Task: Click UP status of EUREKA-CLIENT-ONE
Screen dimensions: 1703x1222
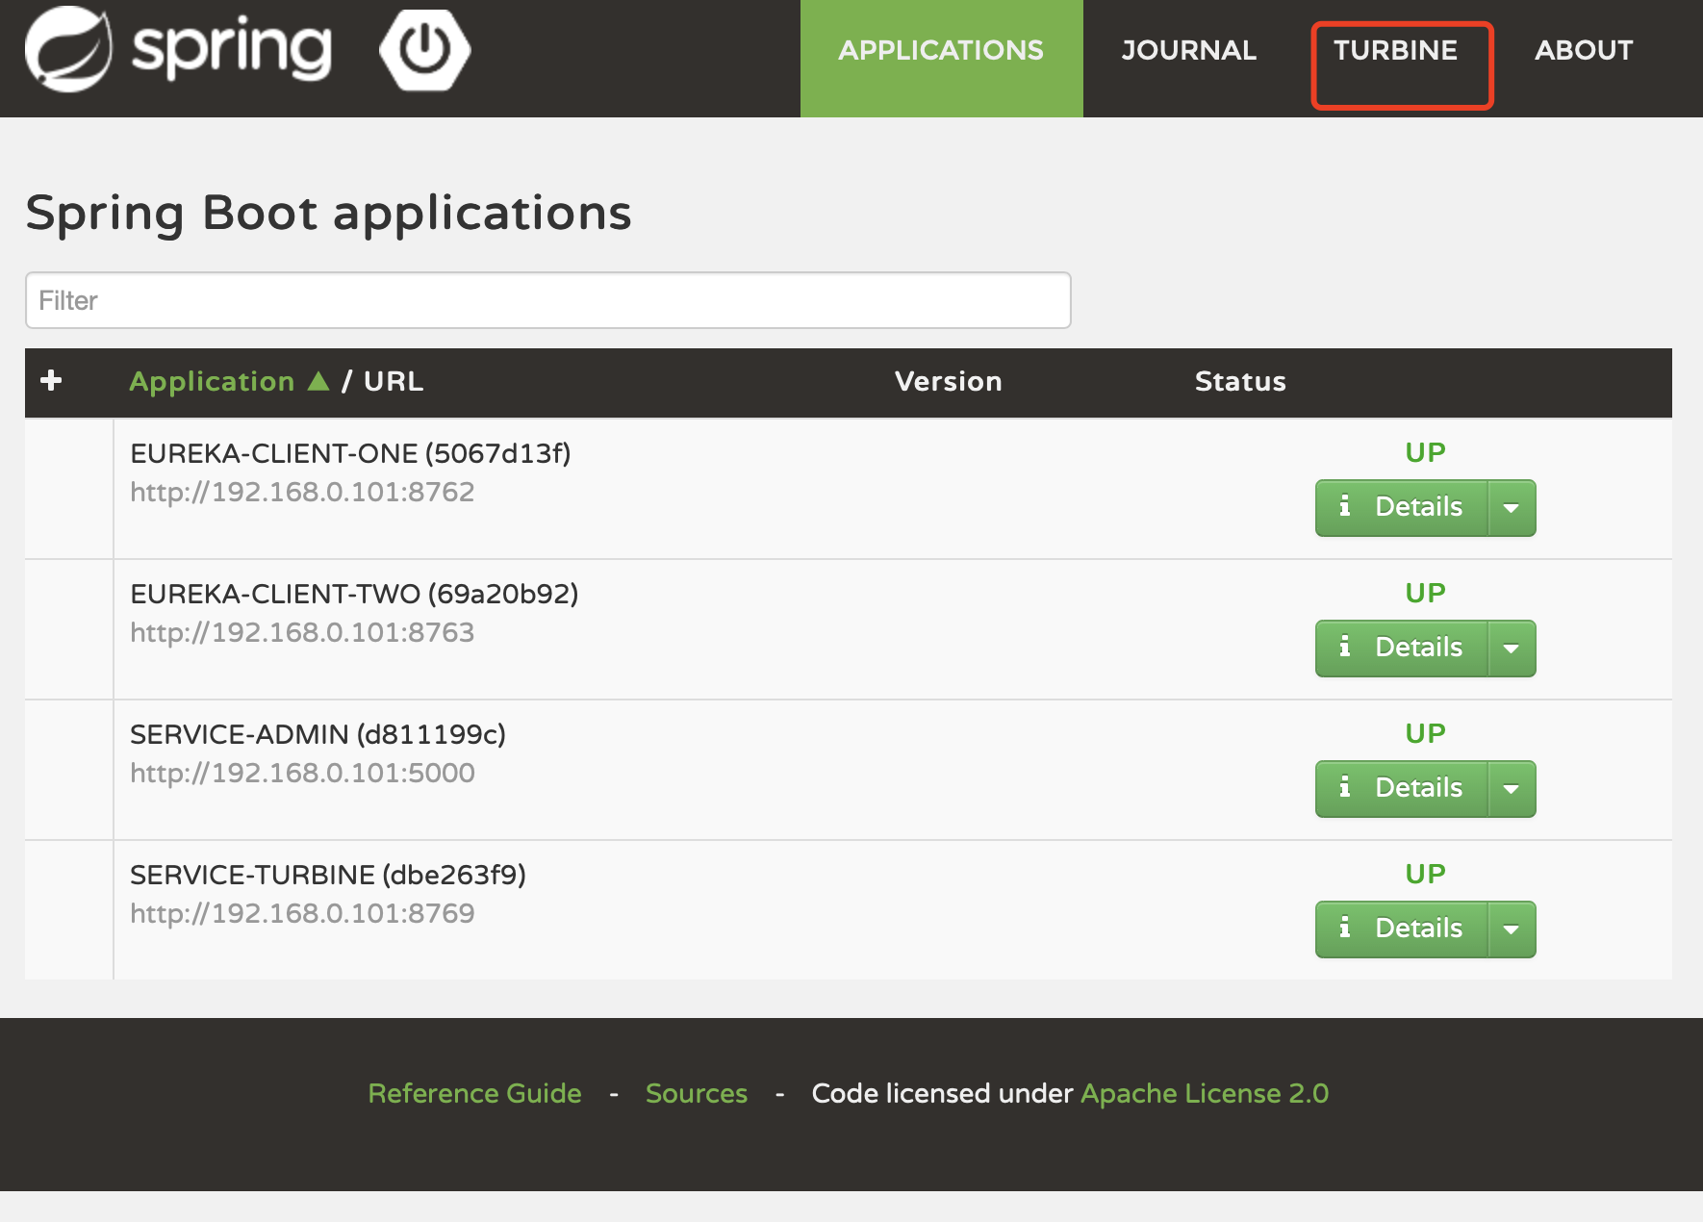Action: click(x=1425, y=452)
